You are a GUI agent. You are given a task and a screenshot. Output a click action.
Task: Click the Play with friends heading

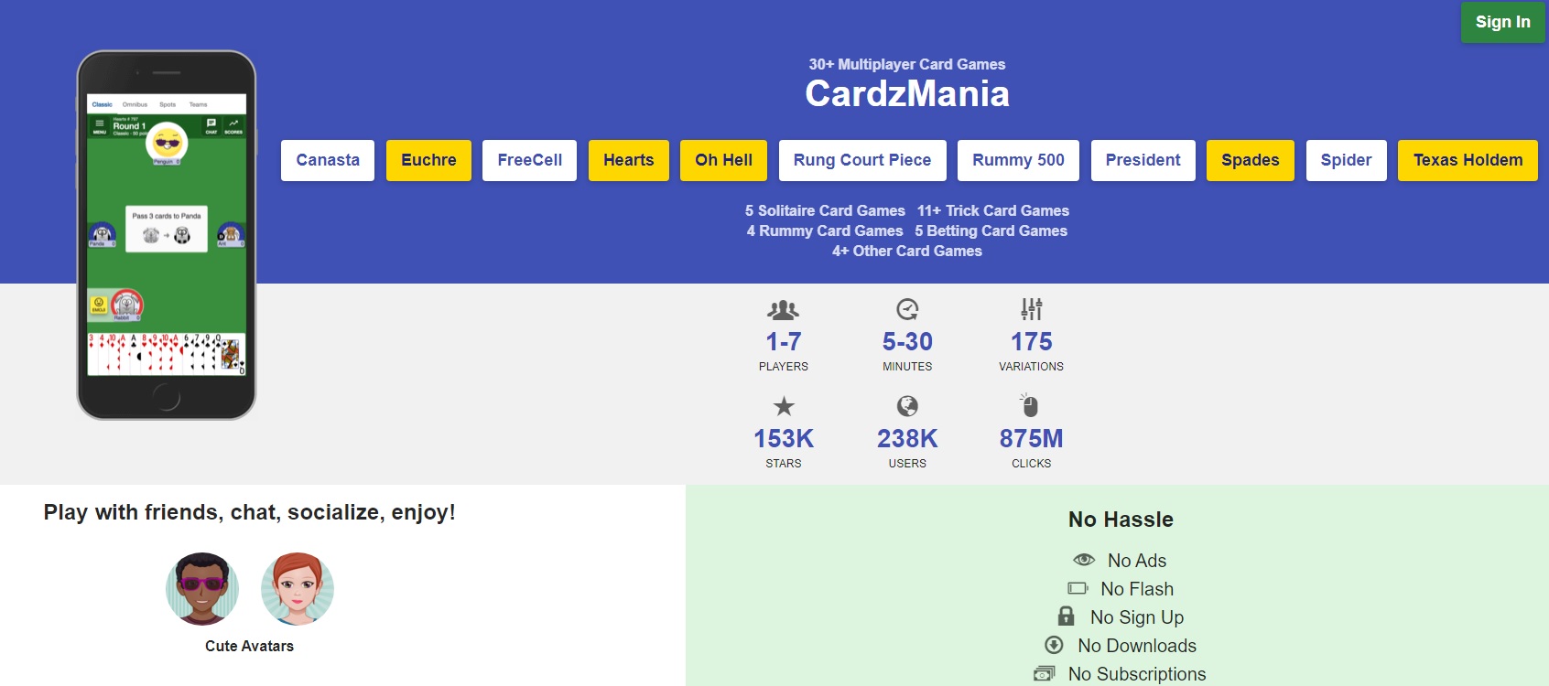coord(249,512)
